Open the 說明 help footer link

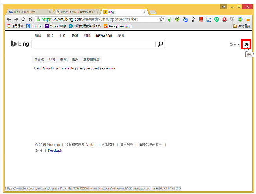click(x=38, y=150)
